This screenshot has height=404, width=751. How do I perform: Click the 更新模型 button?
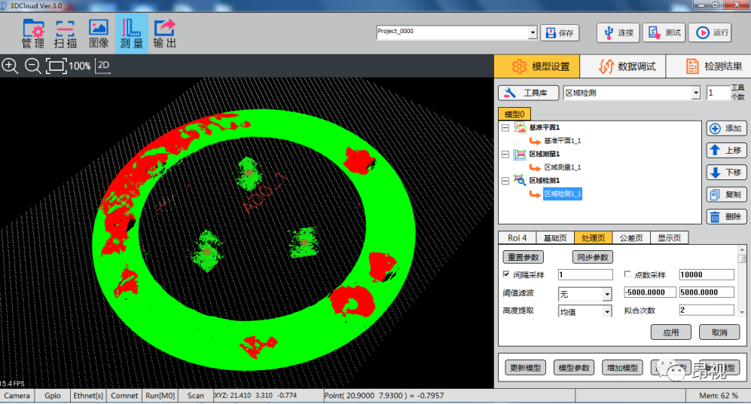[x=526, y=368]
